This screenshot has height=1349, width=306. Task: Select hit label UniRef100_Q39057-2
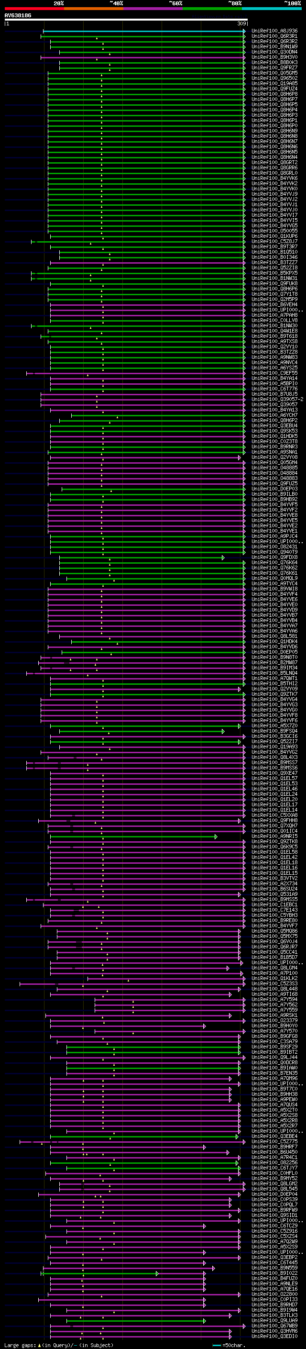277,400
